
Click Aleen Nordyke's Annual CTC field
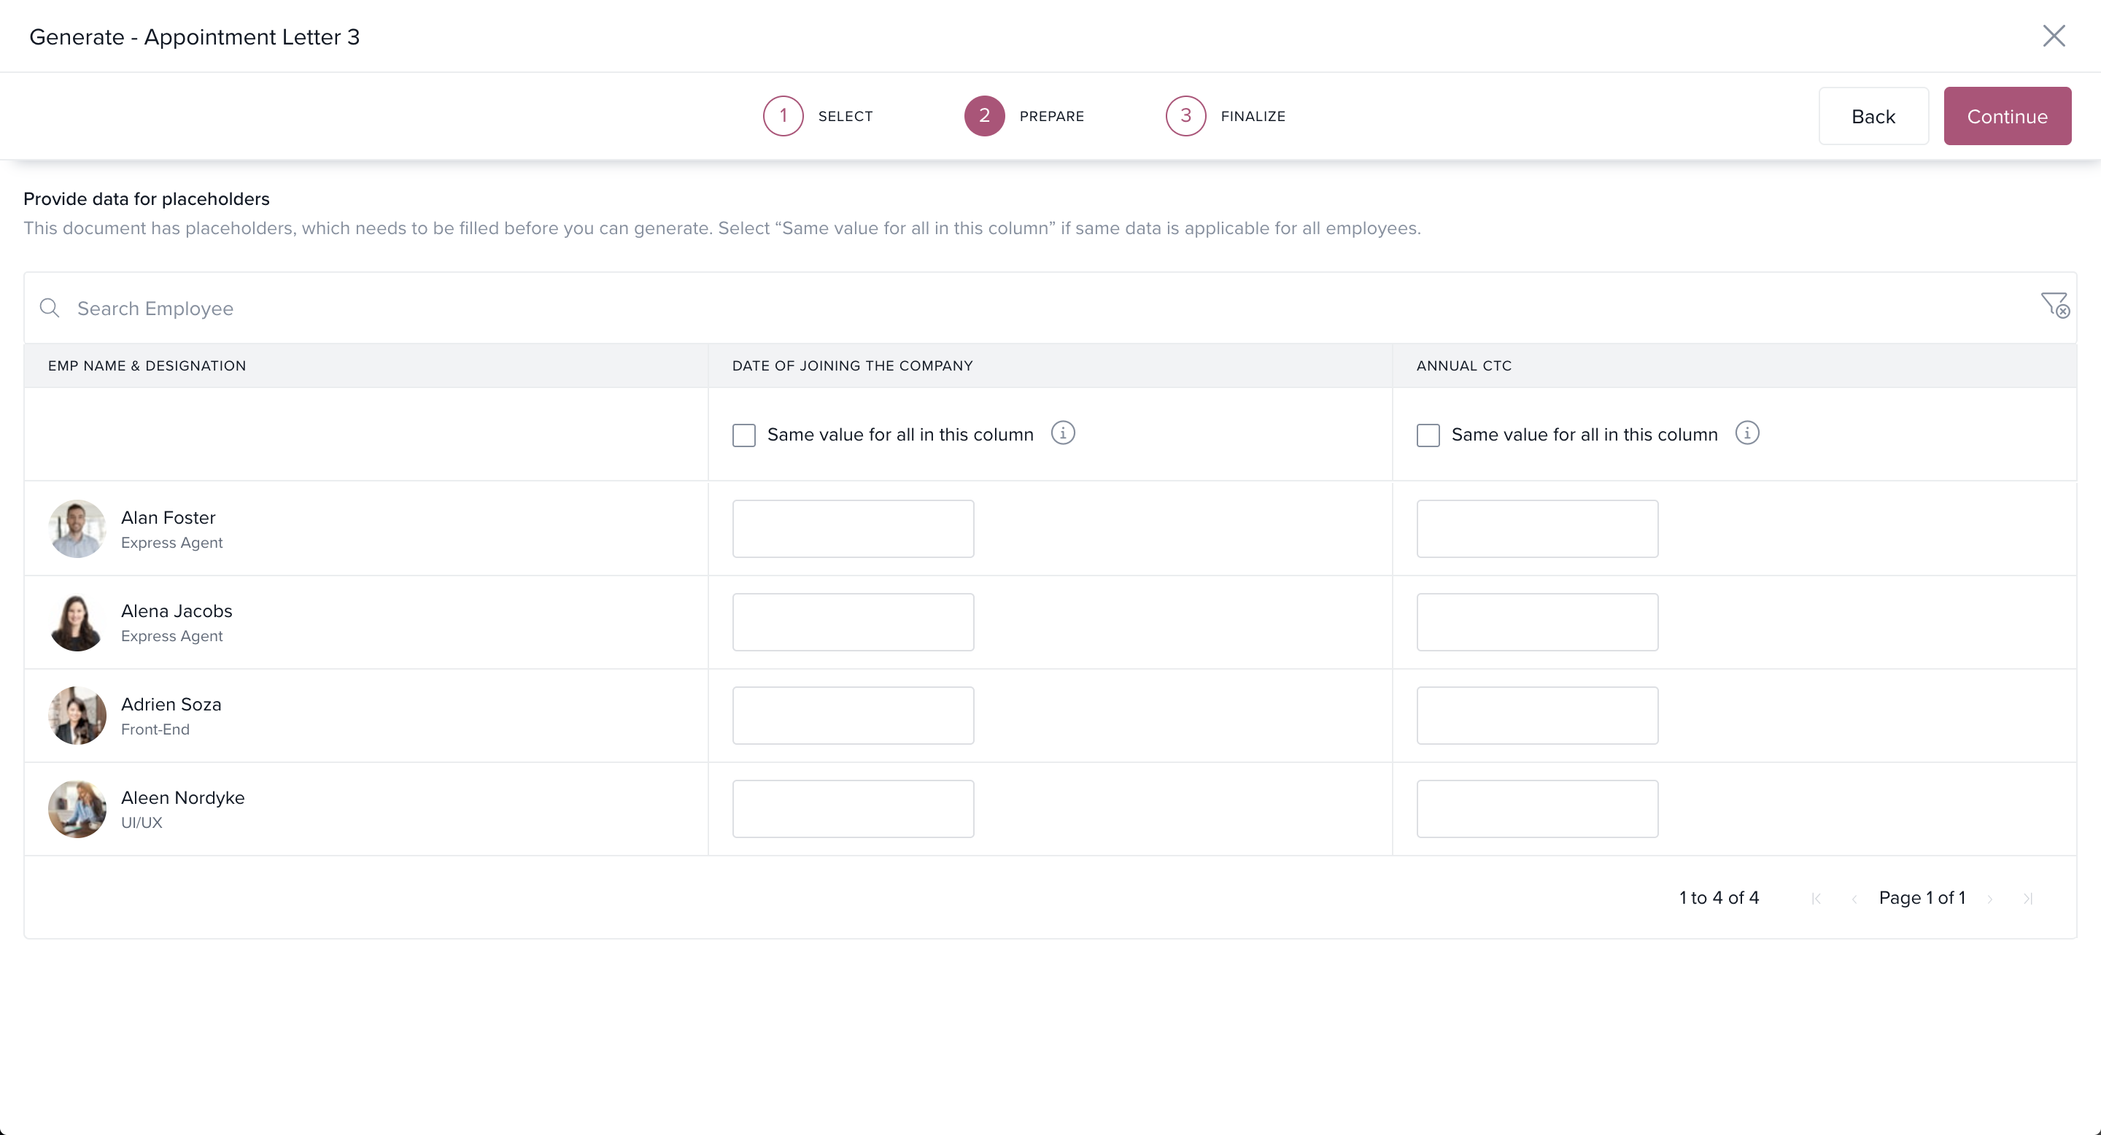[x=1536, y=809]
